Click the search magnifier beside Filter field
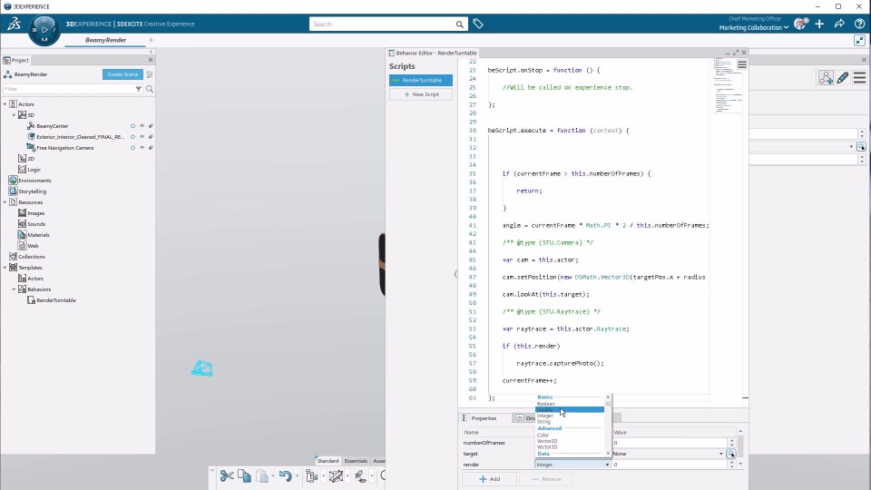This screenshot has width=871, height=490. point(150,89)
